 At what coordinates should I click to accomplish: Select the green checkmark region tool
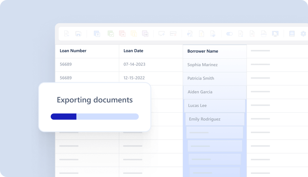tap(111, 34)
